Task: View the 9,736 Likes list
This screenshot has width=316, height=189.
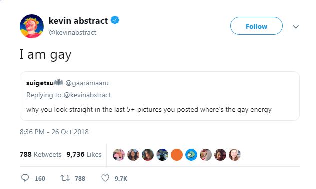Action: coord(84,154)
